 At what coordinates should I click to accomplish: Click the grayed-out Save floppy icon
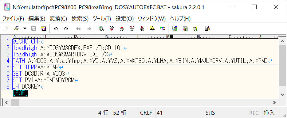pos(33,28)
